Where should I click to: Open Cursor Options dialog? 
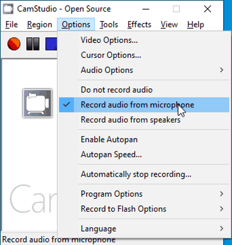[x=144, y=55]
